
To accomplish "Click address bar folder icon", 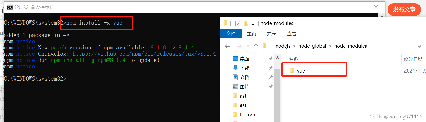I will coord(265,46).
